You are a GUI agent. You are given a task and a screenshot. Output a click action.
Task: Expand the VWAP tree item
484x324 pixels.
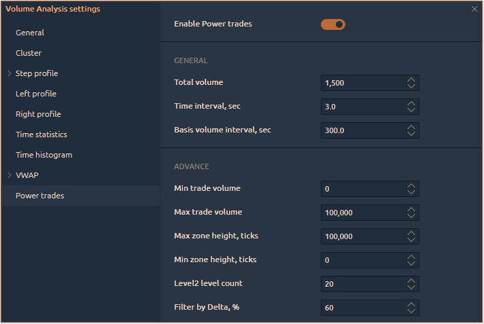tap(10, 175)
